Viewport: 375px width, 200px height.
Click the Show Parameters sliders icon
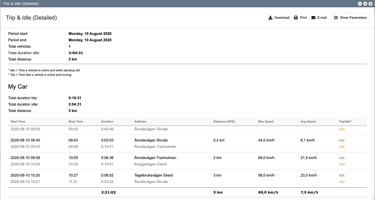tap(336, 18)
